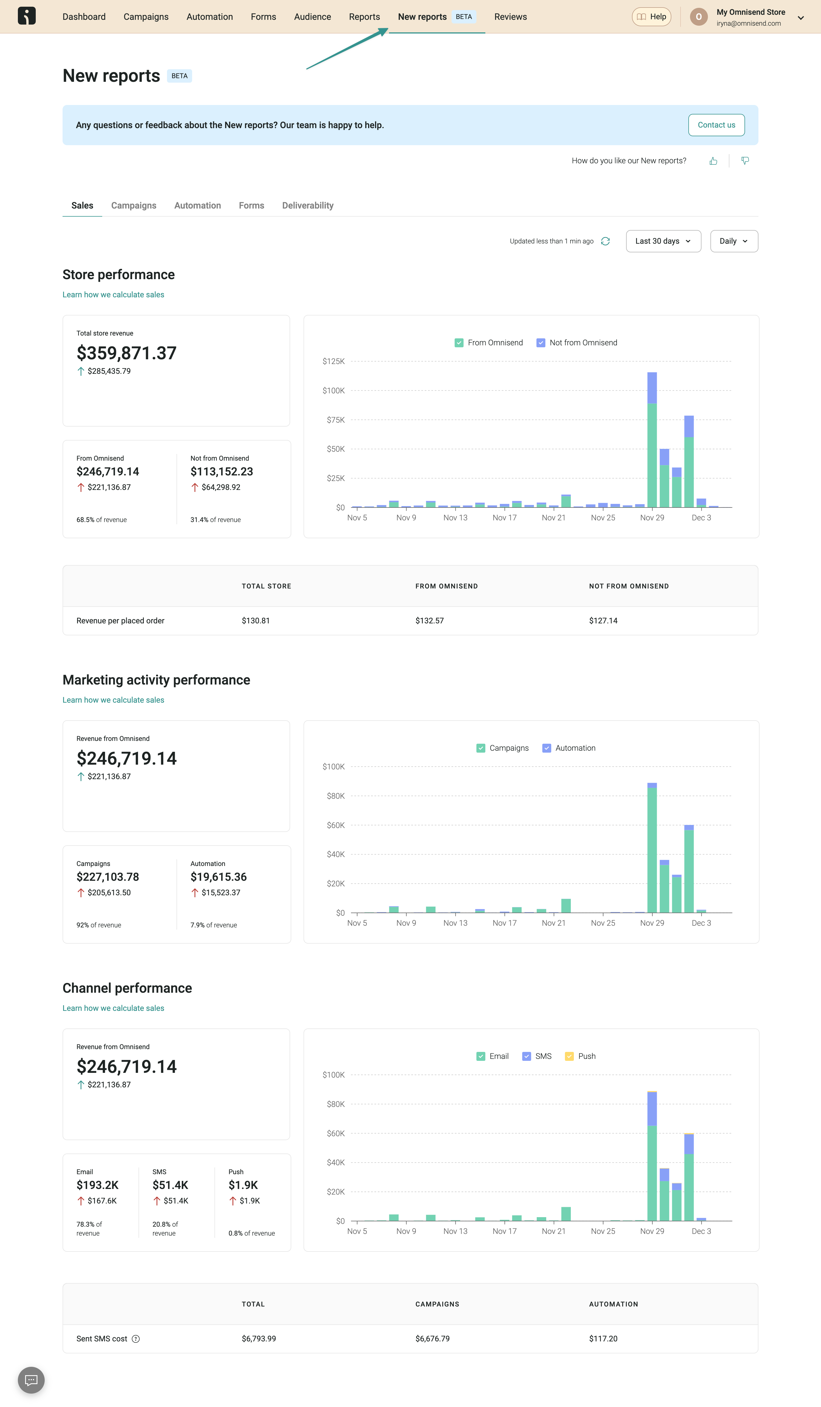Toggle Push series in channel chart
Screen dimensions: 821x1407
[x=570, y=1056]
